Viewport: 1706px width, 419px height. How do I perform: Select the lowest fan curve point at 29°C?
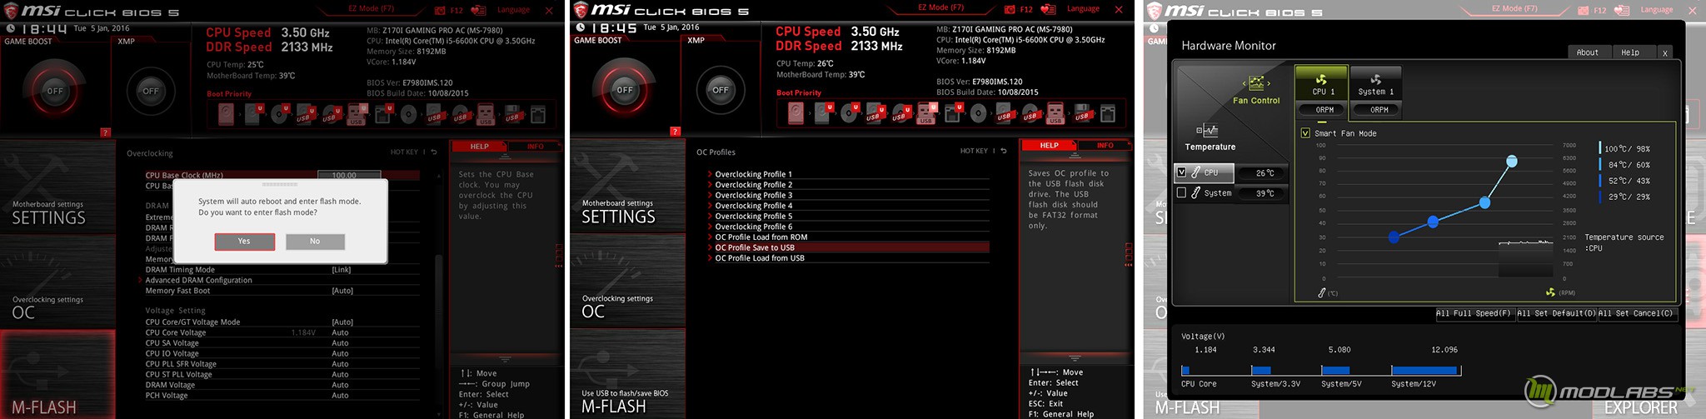(1394, 237)
